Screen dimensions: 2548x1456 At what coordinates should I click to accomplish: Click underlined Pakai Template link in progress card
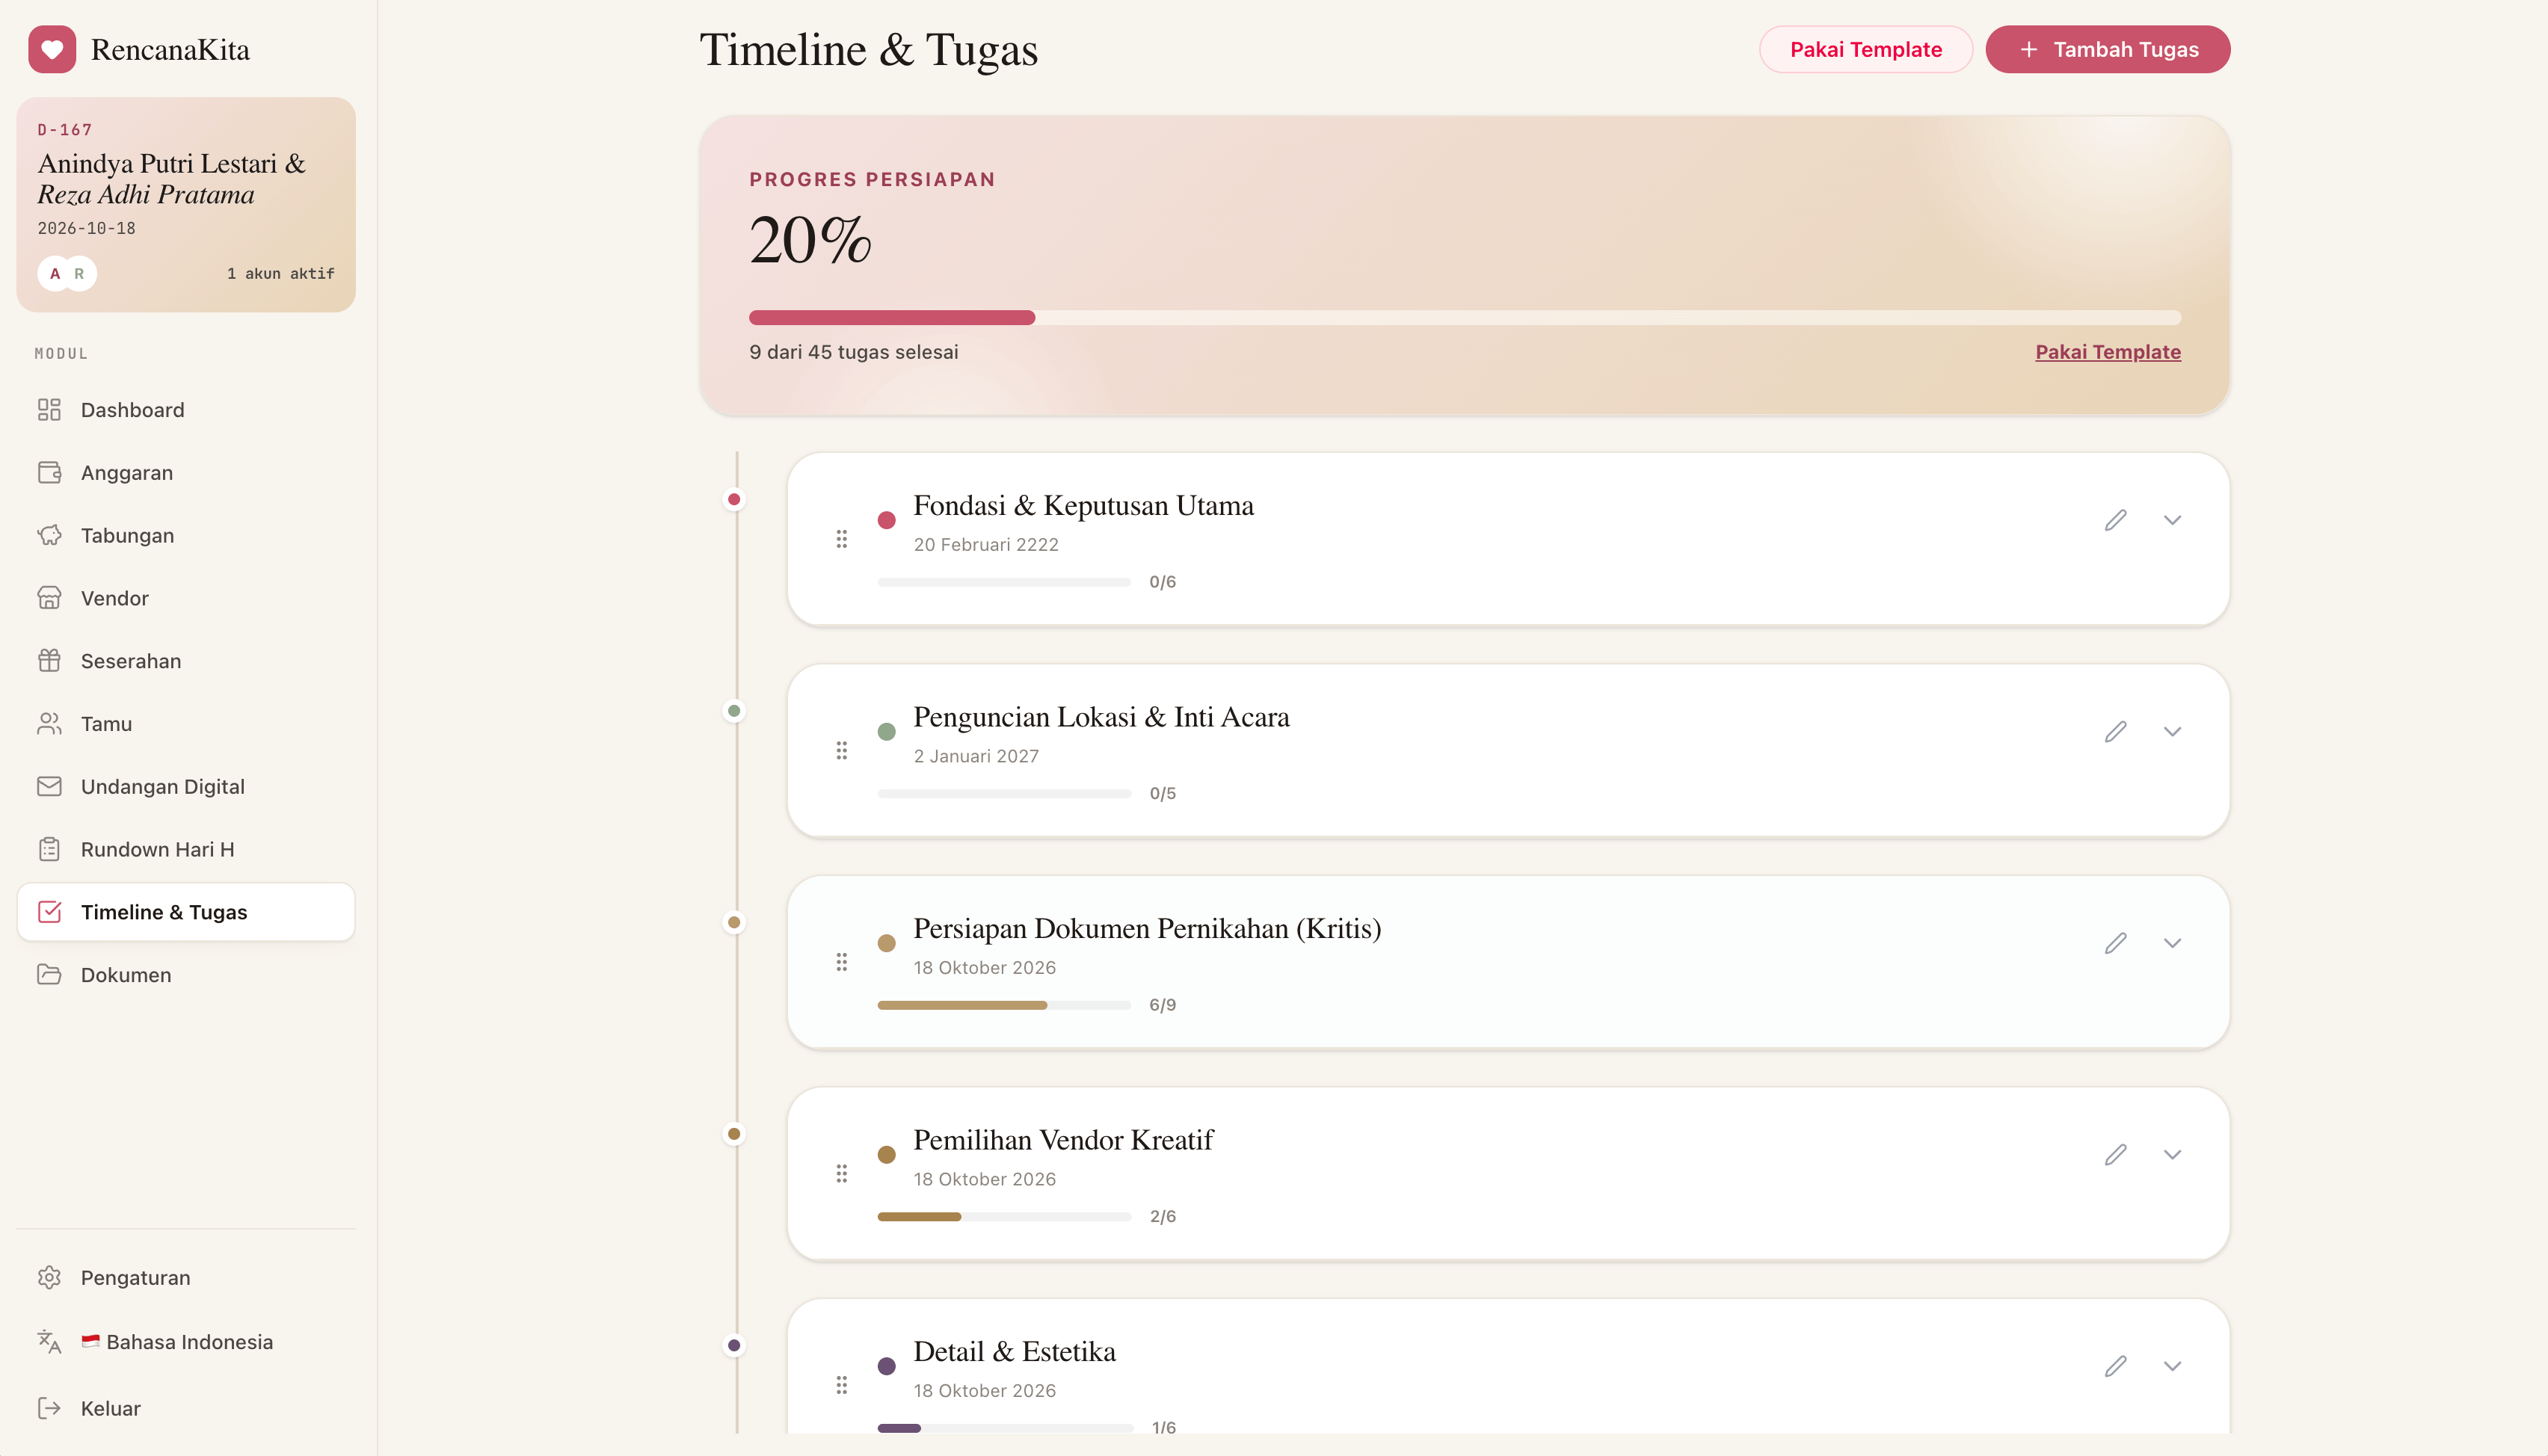pyautogui.click(x=2108, y=352)
